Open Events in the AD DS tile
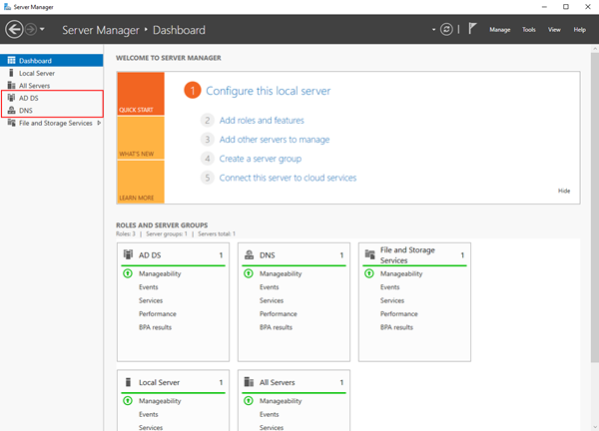599x431 pixels. (x=148, y=287)
